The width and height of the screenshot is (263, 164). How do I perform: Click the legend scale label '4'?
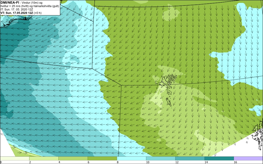59,162
